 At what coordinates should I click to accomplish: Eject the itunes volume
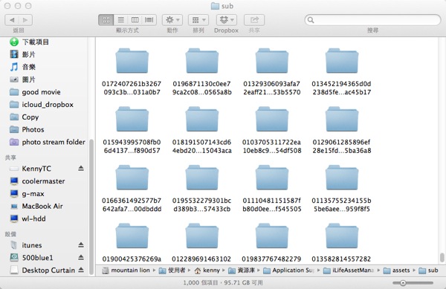point(81,244)
